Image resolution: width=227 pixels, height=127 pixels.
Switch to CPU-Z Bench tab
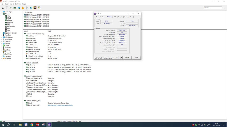pos(126,17)
